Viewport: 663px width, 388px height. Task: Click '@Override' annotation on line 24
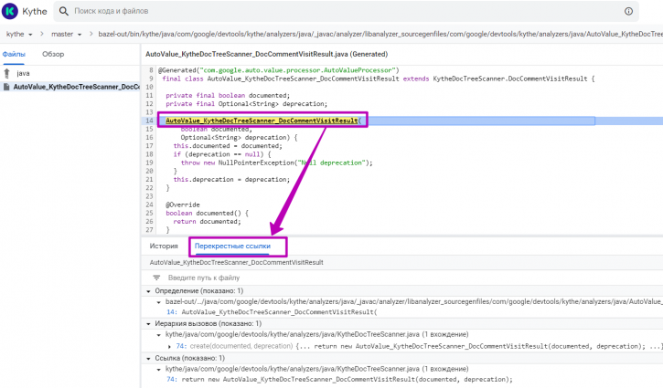pos(183,204)
